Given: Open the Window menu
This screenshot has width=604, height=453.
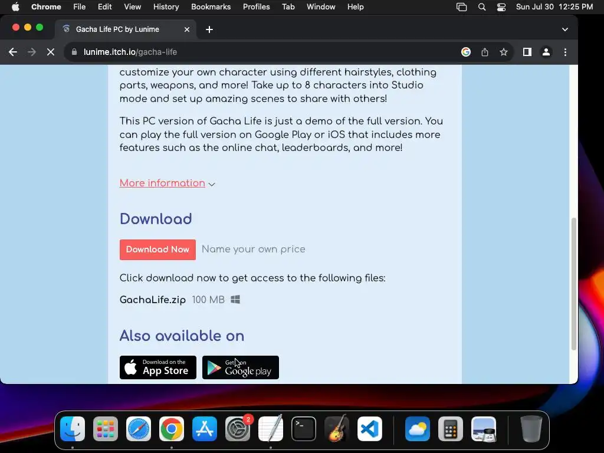Looking at the screenshot, I should tap(321, 7).
